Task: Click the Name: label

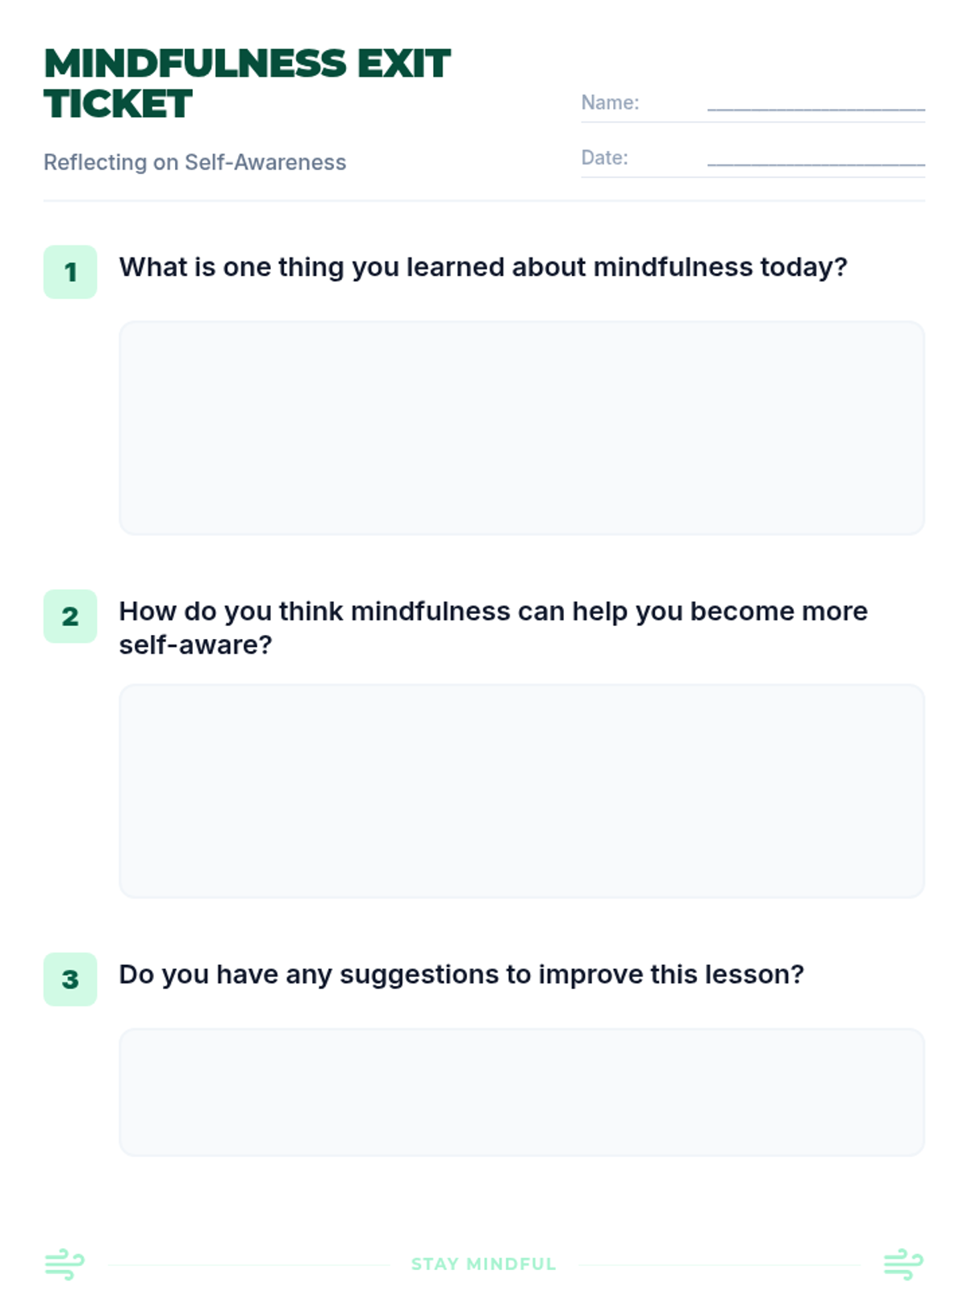Action: pyautogui.click(x=610, y=102)
